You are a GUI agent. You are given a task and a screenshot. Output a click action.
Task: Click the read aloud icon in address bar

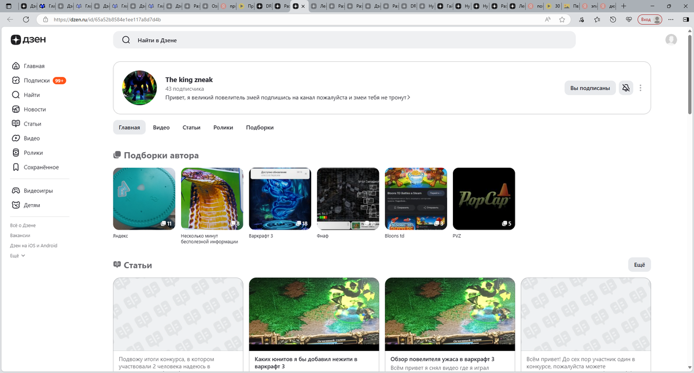point(548,19)
